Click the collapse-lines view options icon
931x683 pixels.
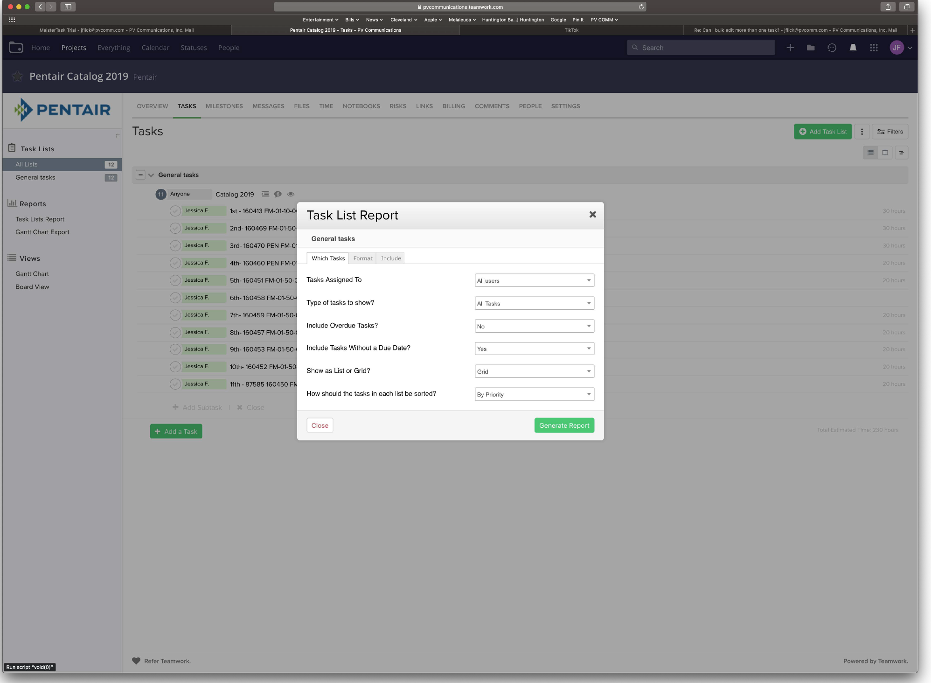coord(901,153)
